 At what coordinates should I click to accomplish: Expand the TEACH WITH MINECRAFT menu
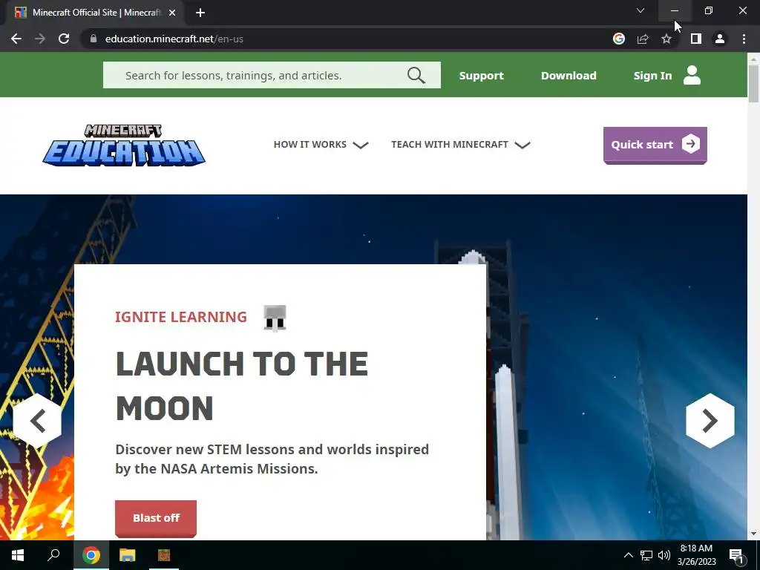click(460, 145)
